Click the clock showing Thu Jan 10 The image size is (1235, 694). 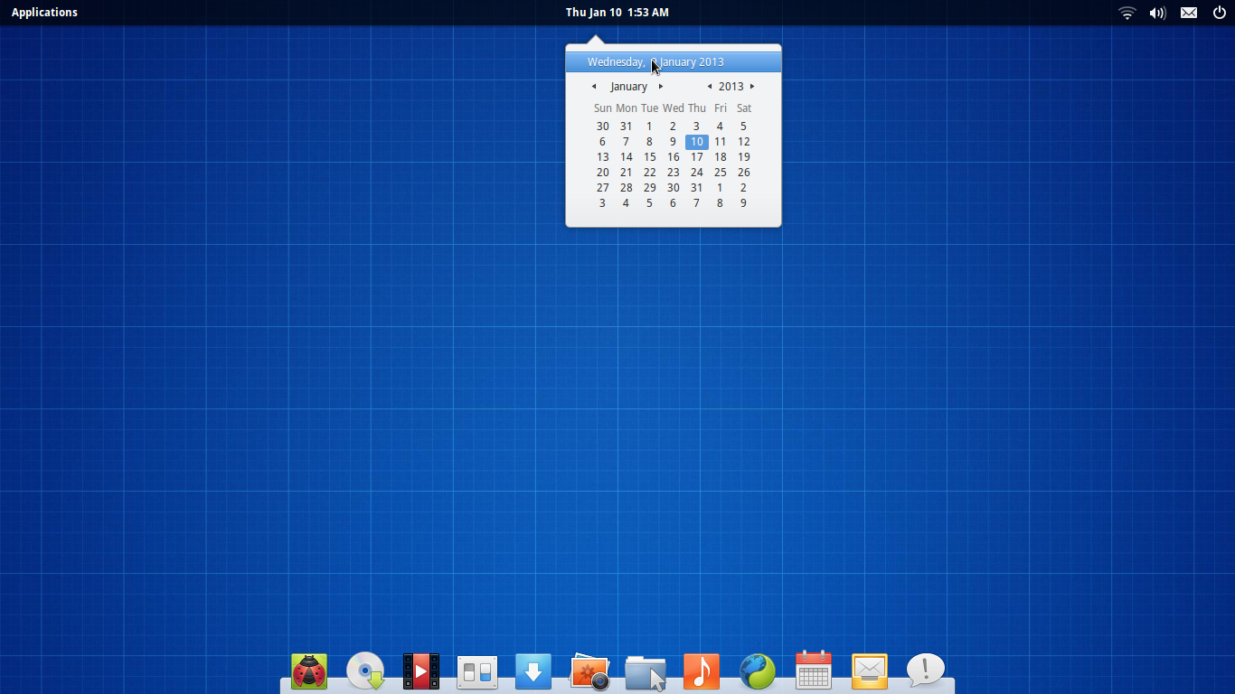tap(617, 12)
